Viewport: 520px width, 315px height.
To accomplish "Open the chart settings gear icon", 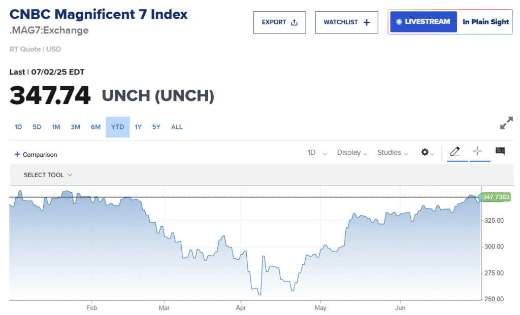I will (425, 152).
